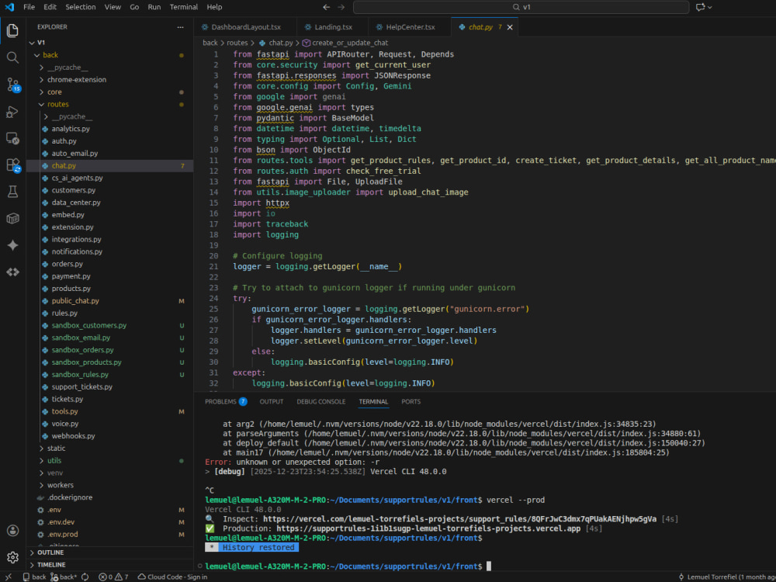
Task: Open Extensions view in activity bar
Action: tap(13, 165)
